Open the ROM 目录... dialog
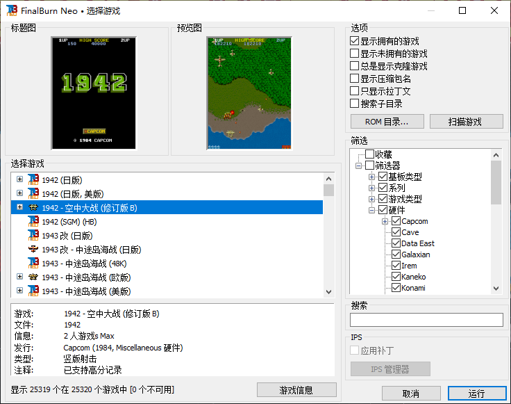Image resolution: width=511 pixels, height=404 pixels. pos(387,122)
